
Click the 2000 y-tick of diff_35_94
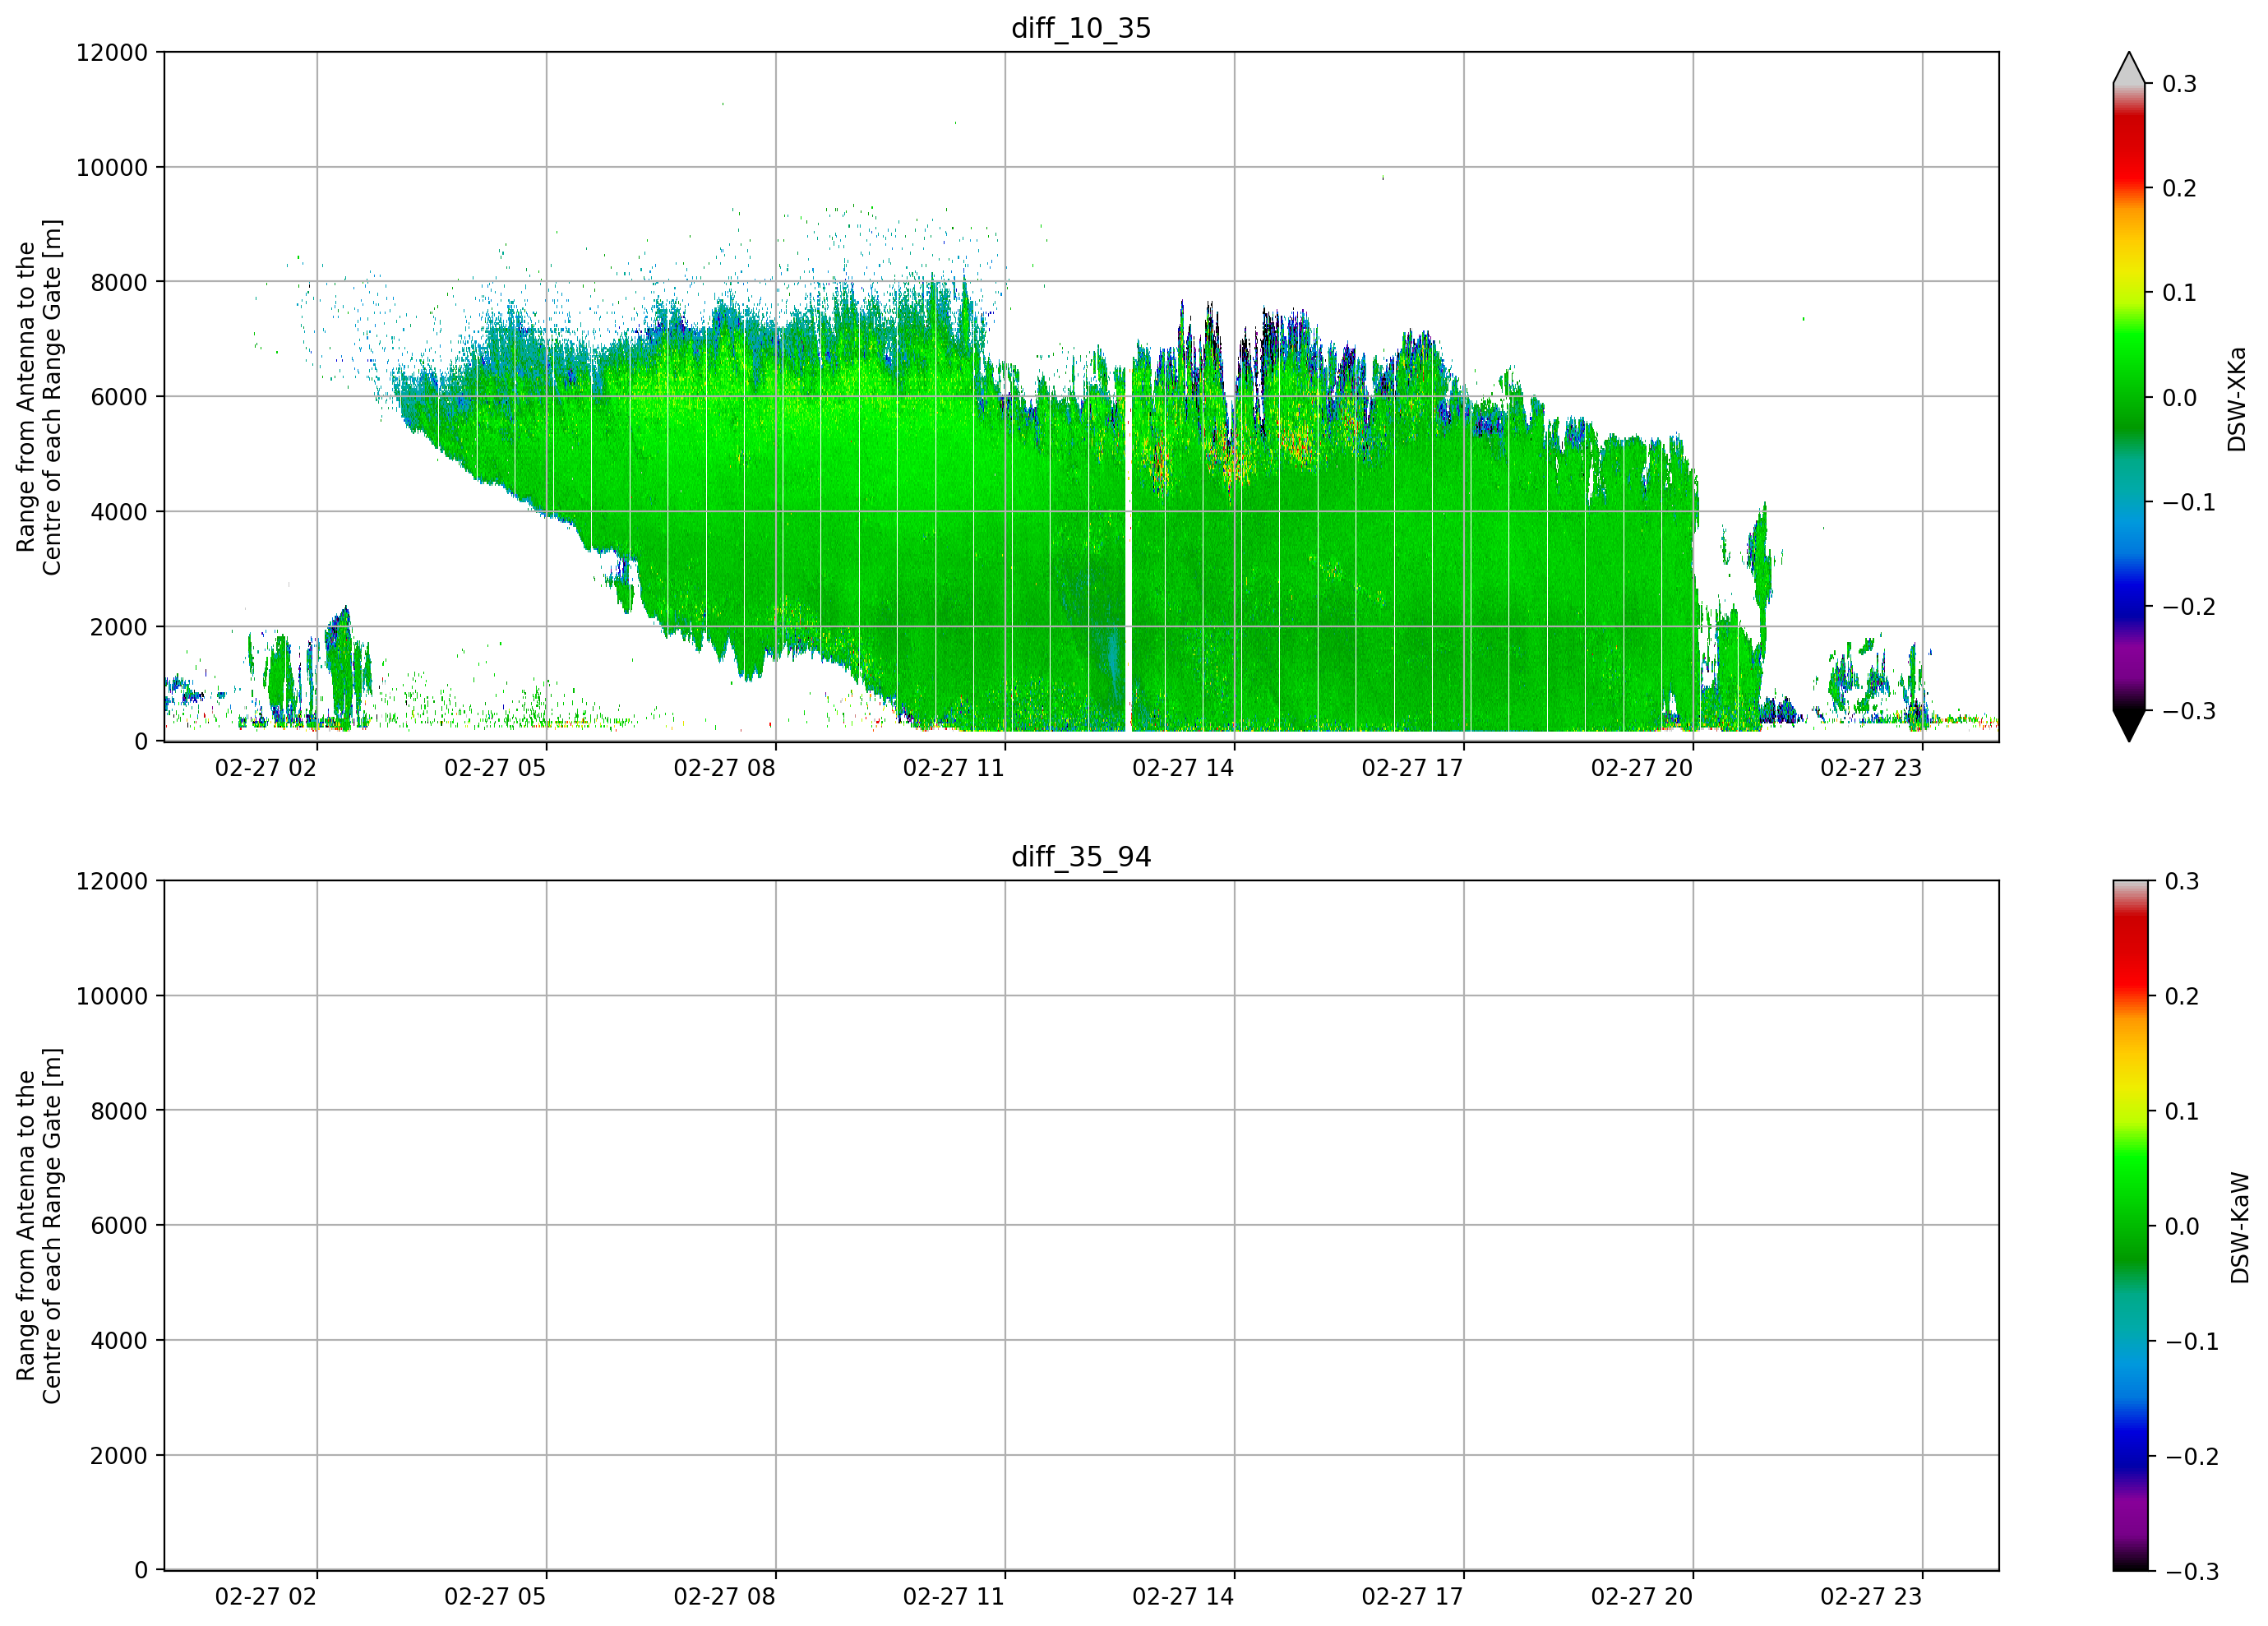(119, 1456)
